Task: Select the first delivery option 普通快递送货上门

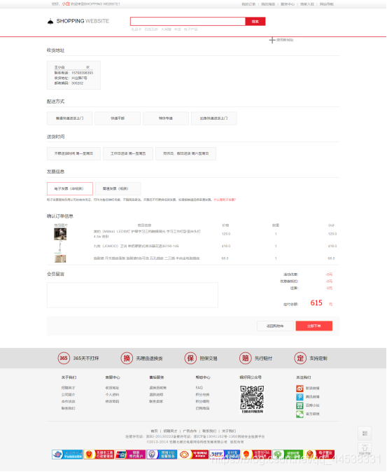Action: [x=70, y=118]
